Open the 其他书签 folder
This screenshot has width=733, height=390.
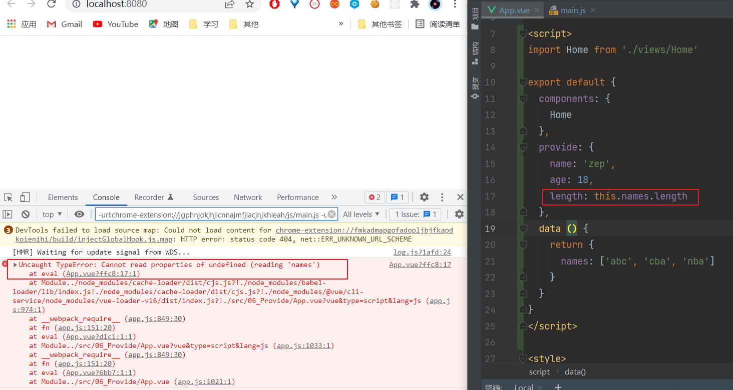click(380, 24)
